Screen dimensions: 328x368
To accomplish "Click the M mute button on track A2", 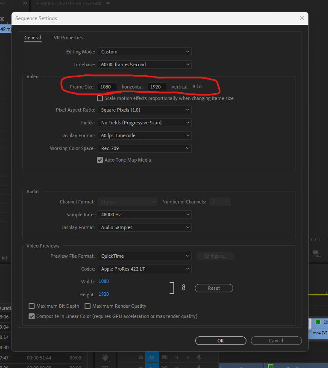I will tap(176, 357).
